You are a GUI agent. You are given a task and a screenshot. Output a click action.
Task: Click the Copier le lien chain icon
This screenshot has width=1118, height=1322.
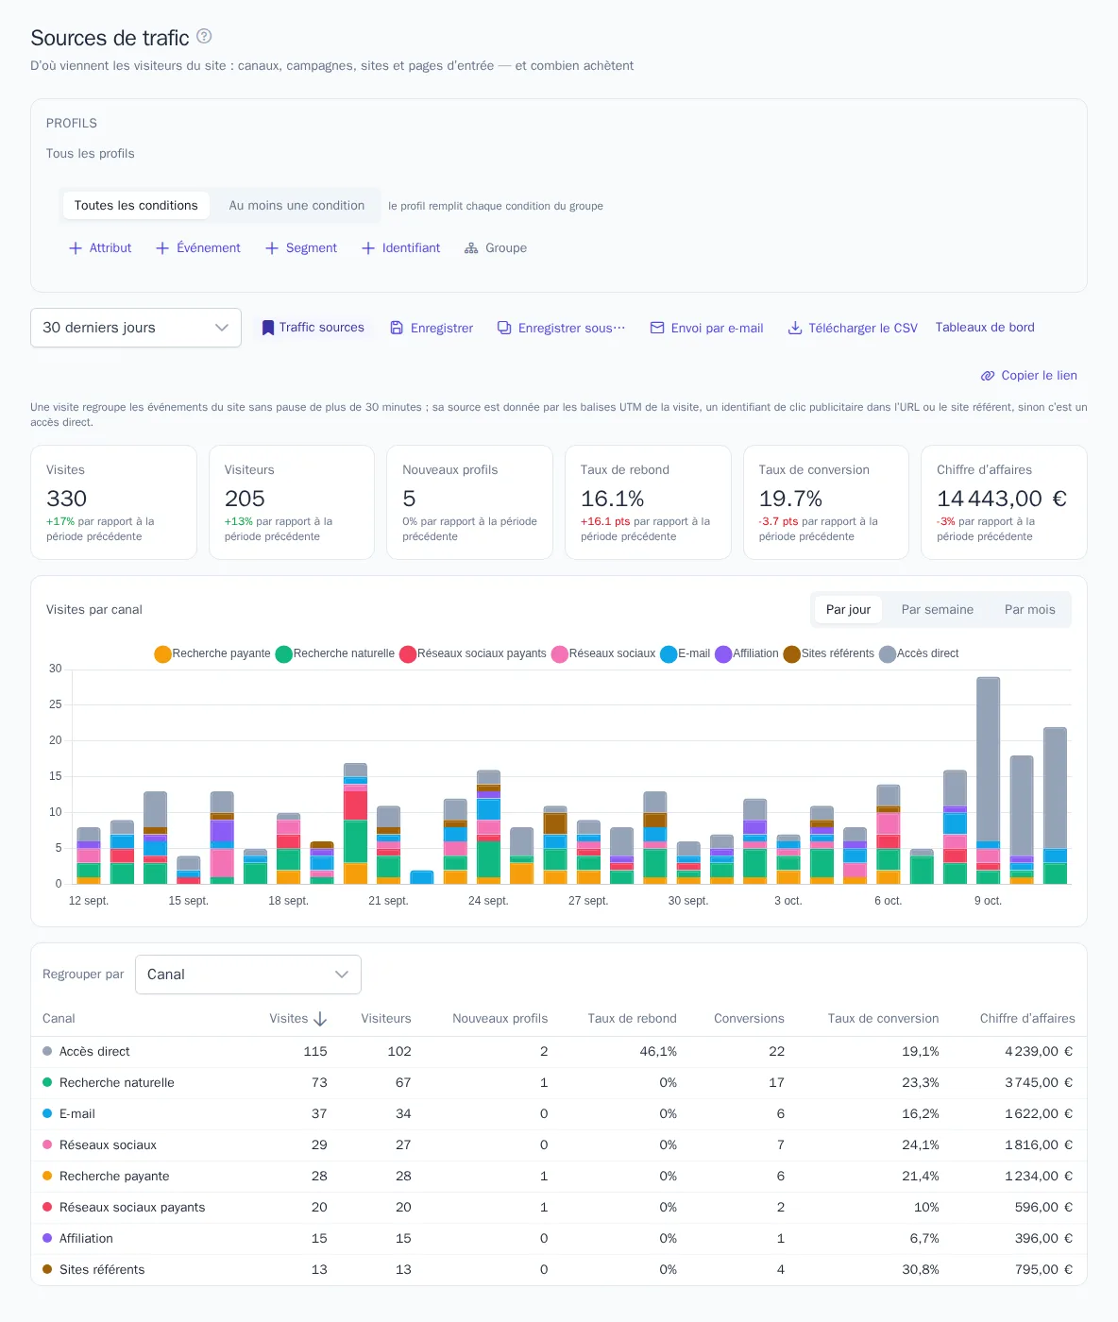point(988,376)
